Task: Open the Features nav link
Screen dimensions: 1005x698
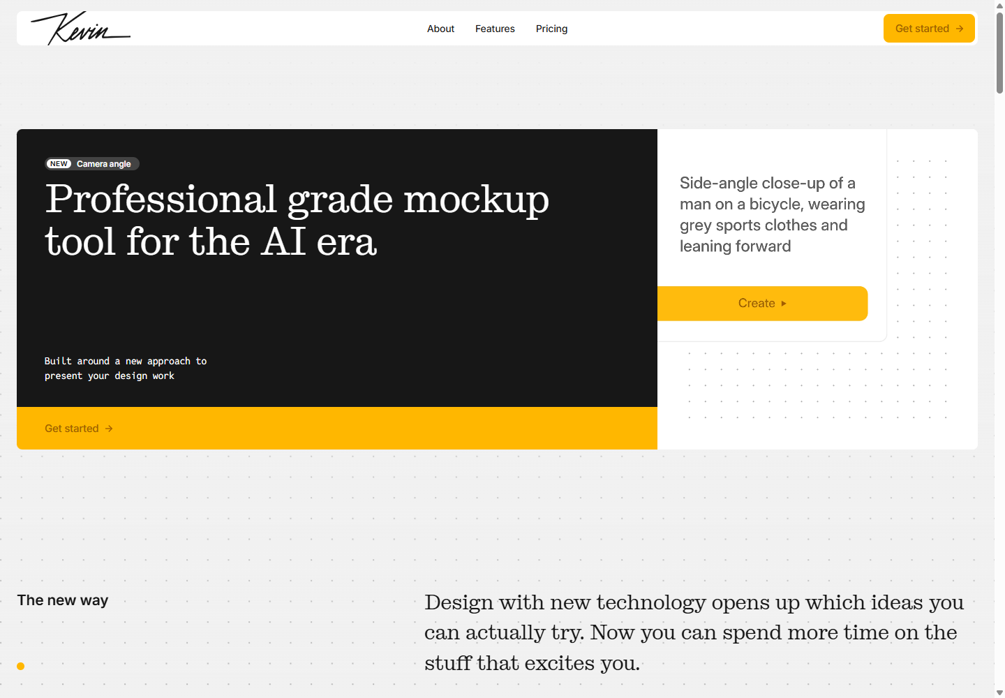Action: coord(495,29)
